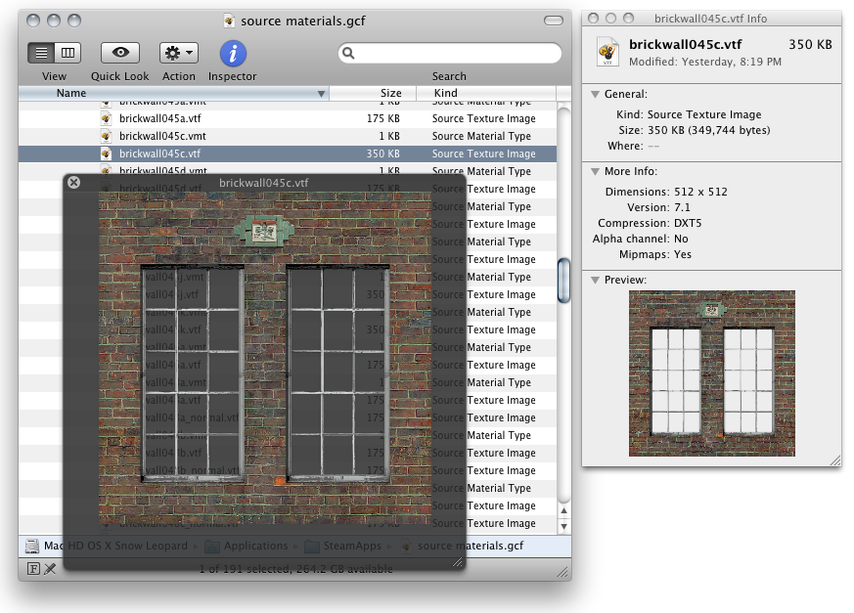This screenshot has width=854, height=613.
Task: Click the scroll up arrow in file list
Action: pos(563,510)
